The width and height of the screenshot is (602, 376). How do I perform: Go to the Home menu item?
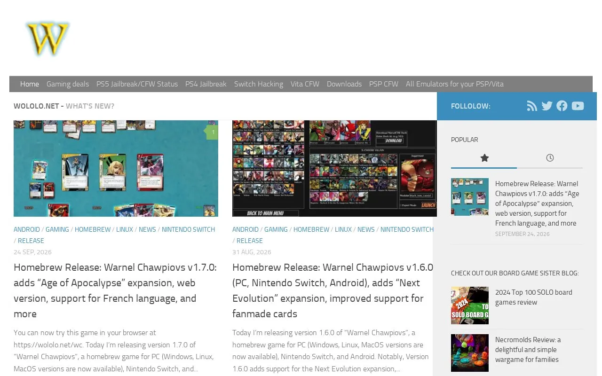tap(30, 84)
